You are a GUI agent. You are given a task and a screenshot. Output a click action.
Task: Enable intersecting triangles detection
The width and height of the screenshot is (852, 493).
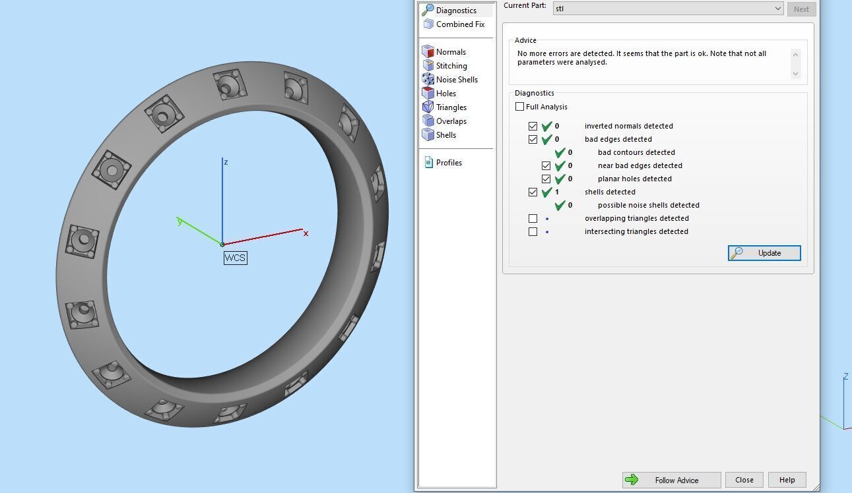(533, 231)
